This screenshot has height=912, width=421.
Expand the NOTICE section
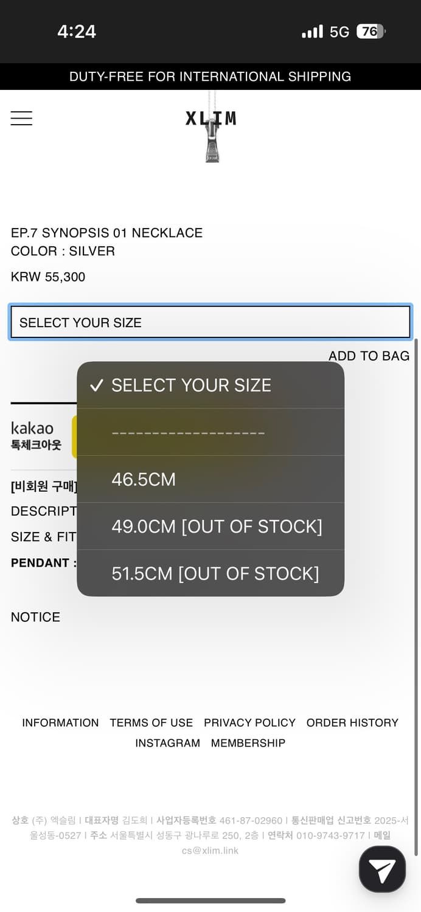point(35,617)
